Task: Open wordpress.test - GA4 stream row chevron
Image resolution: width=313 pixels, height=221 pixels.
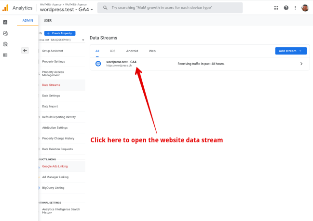Action: click(x=301, y=64)
